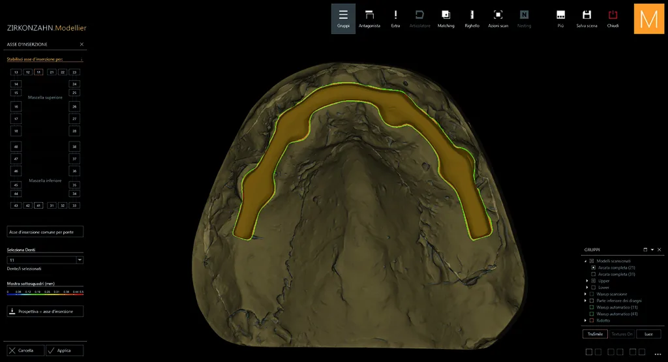Activate the Righello ruler tool
668x362 pixels.
(x=472, y=19)
